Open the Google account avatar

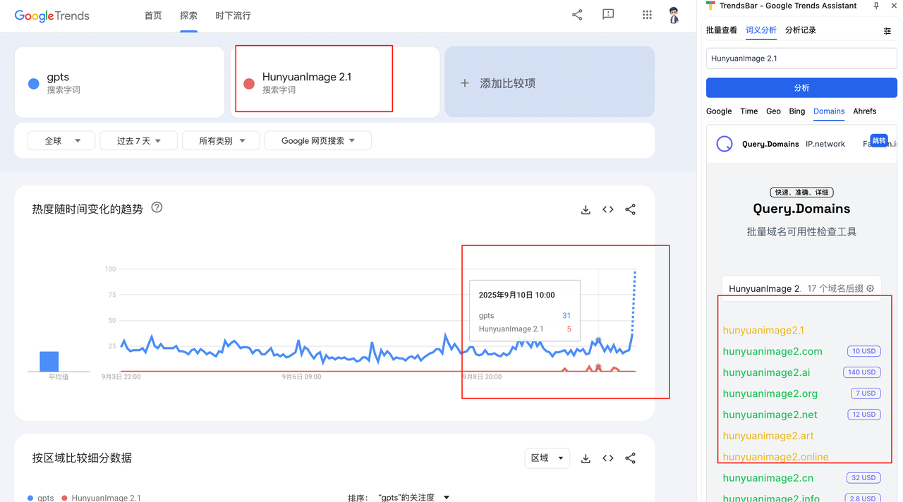click(674, 16)
